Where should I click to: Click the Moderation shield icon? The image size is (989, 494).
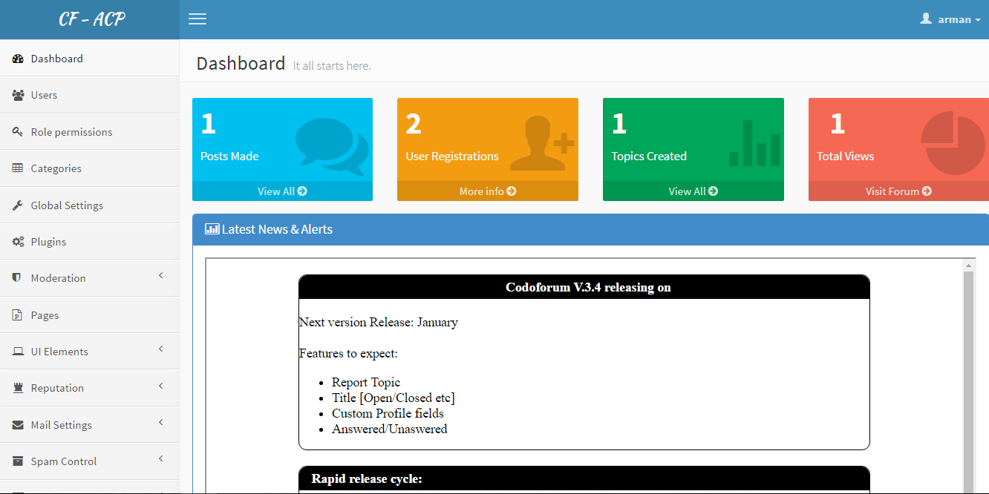pyautogui.click(x=17, y=278)
